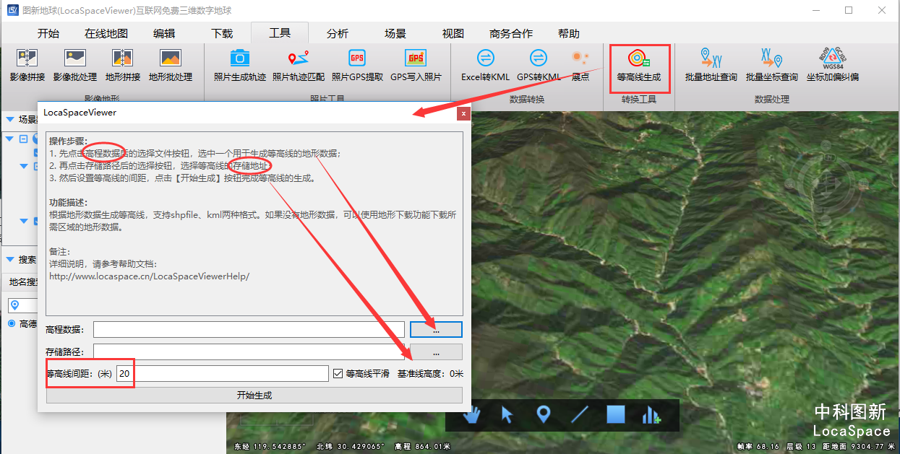Collapse the 搜索 panel header arrow
The image size is (900, 454).
click(x=10, y=259)
